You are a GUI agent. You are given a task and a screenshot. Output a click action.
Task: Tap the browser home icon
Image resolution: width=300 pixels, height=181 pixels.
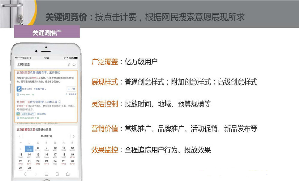click(68, 174)
